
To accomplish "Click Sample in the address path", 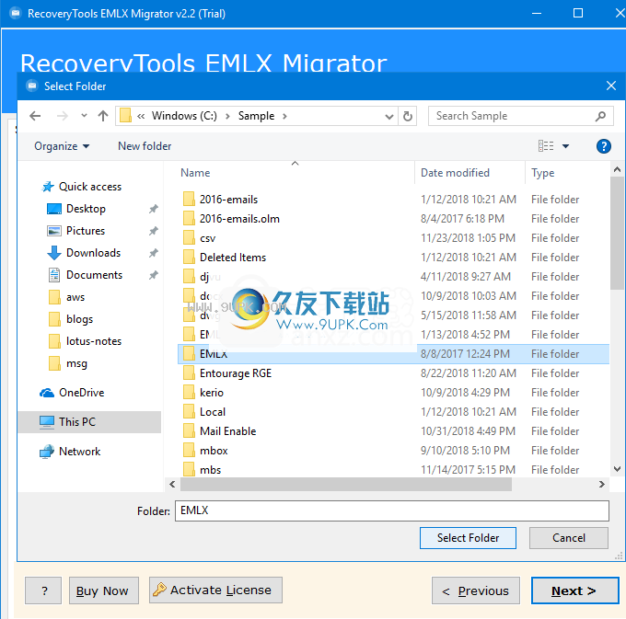I will [x=256, y=116].
